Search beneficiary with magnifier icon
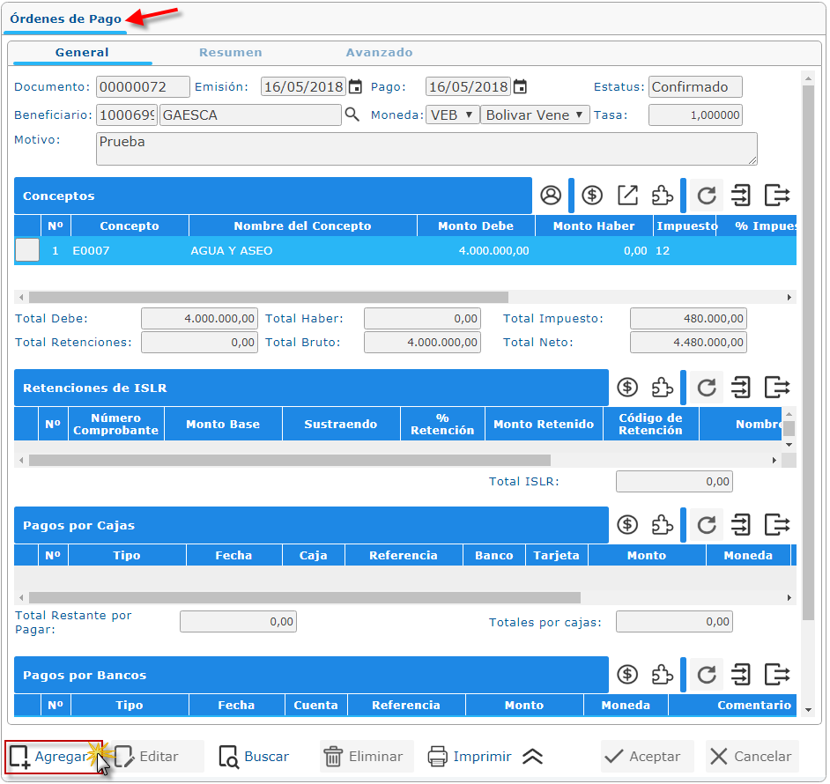830x784 pixels. click(x=352, y=115)
